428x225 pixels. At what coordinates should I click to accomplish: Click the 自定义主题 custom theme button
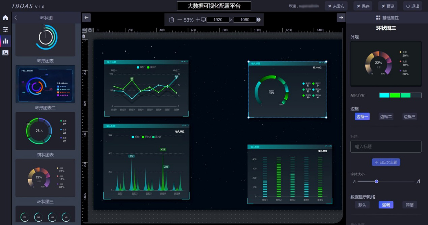386,162
